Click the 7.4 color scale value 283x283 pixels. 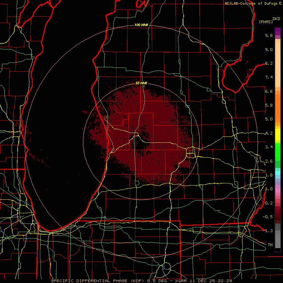point(269,77)
